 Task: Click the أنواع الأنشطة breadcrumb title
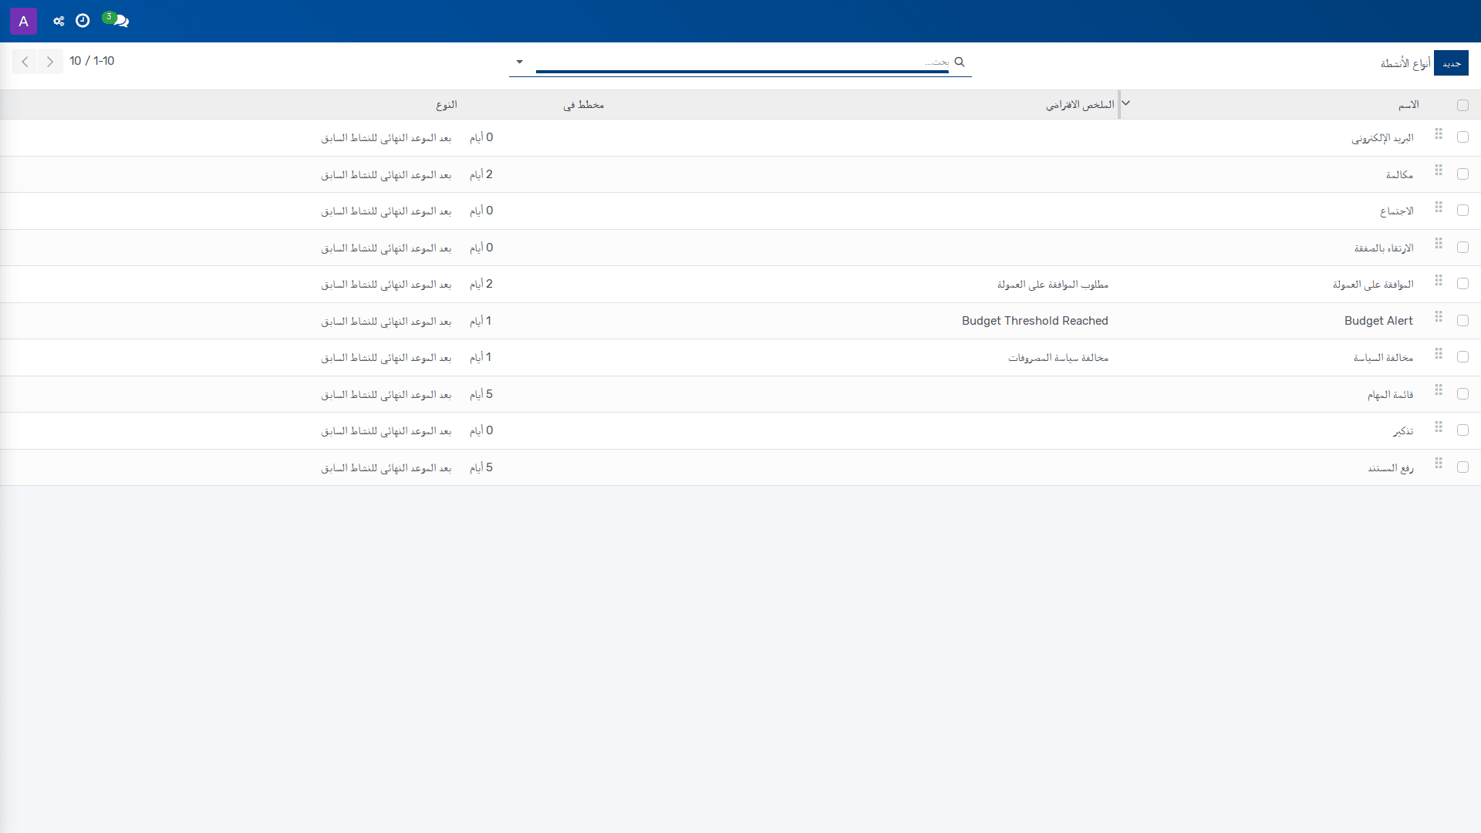(1405, 63)
